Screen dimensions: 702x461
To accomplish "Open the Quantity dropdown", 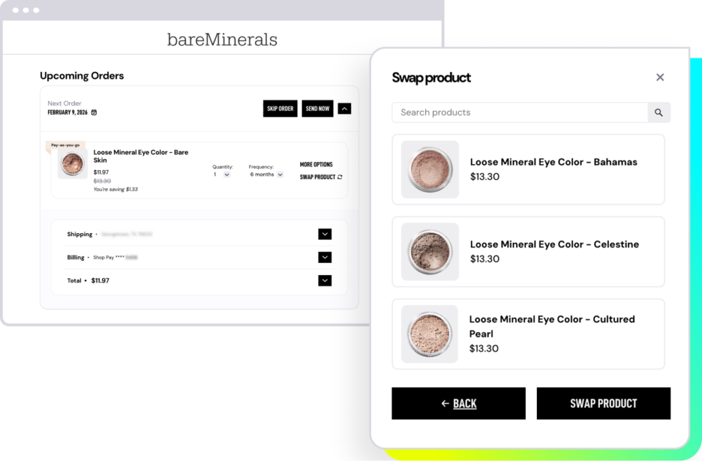I will pyautogui.click(x=226, y=175).
